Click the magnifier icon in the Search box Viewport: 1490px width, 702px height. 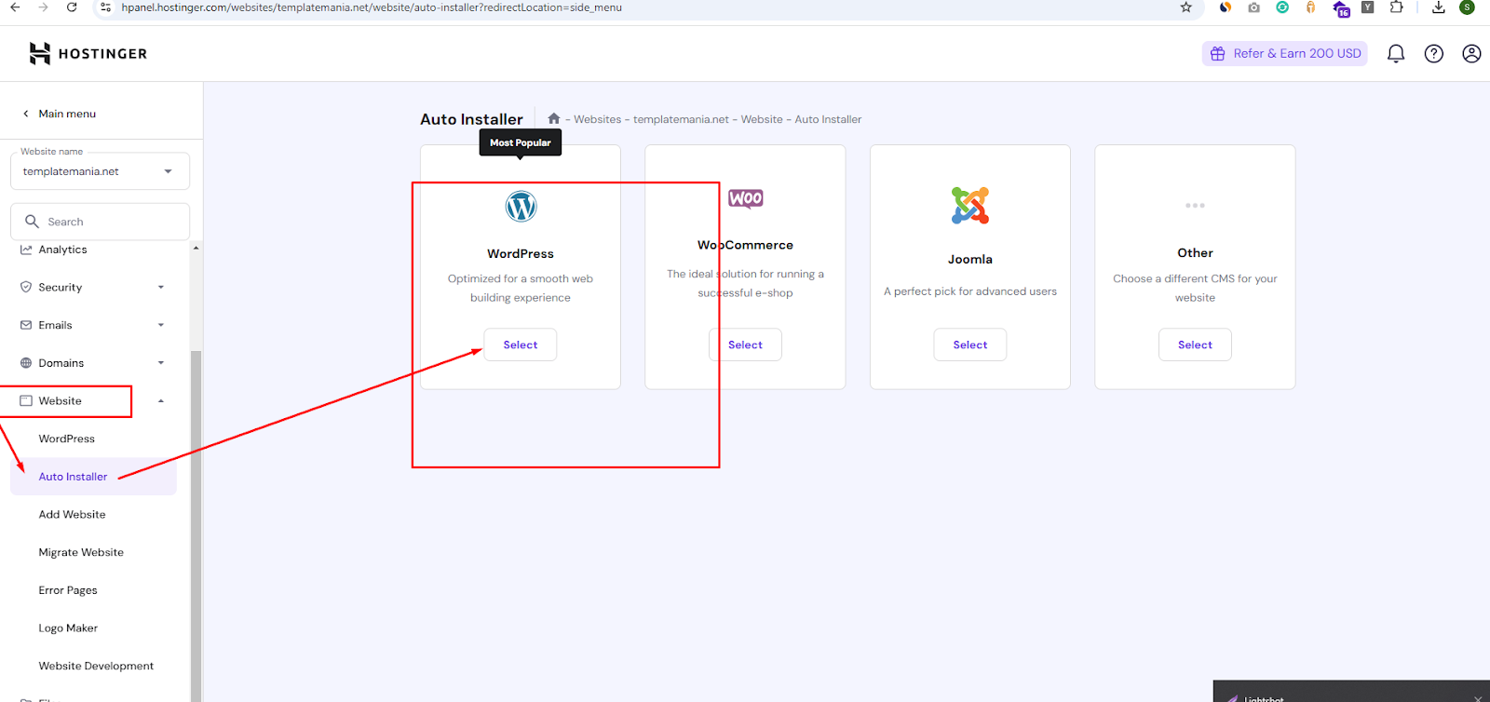point(32,222)
